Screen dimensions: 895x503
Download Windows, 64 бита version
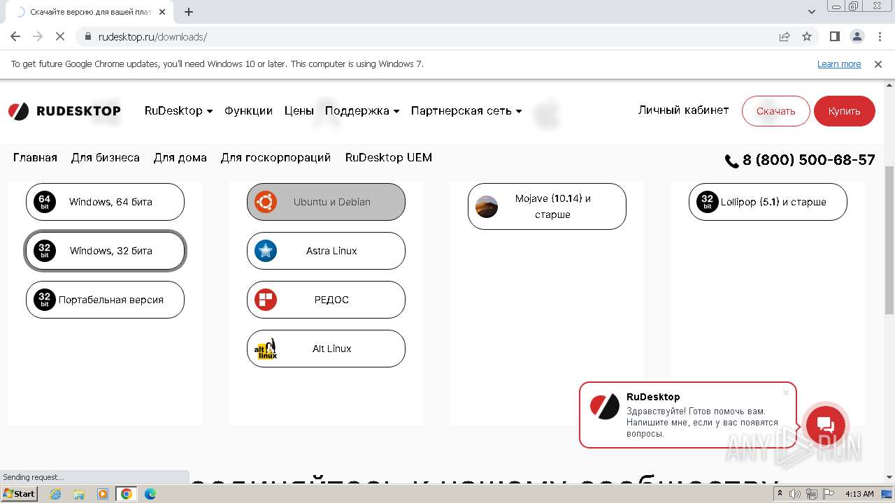[105, 202]
